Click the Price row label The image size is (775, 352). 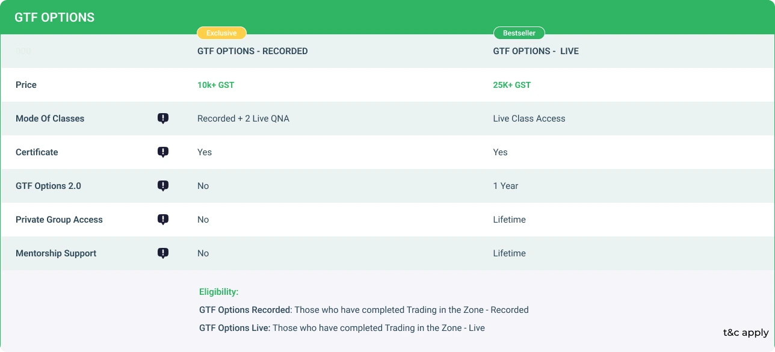[x=26, y=85]
